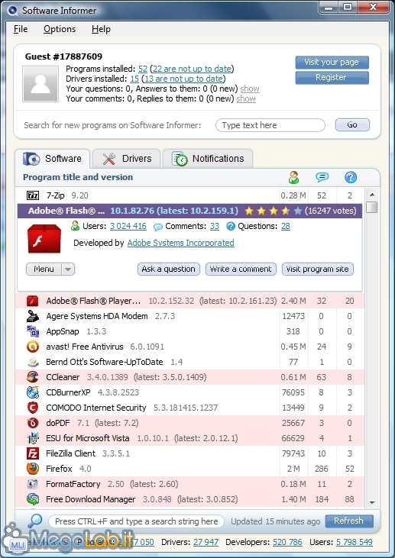Click the Free Download Manager icon
This screenshot has width=395, height=558.
tap(33, 500)
